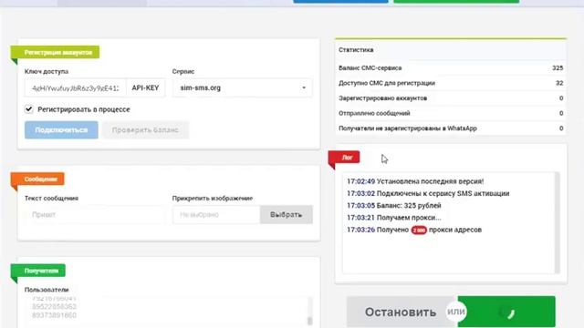This screenshot has width=584, height=328.
Task: Toggle 'Регистрировать в процессе' checkbox
Action: coord(29,109)
